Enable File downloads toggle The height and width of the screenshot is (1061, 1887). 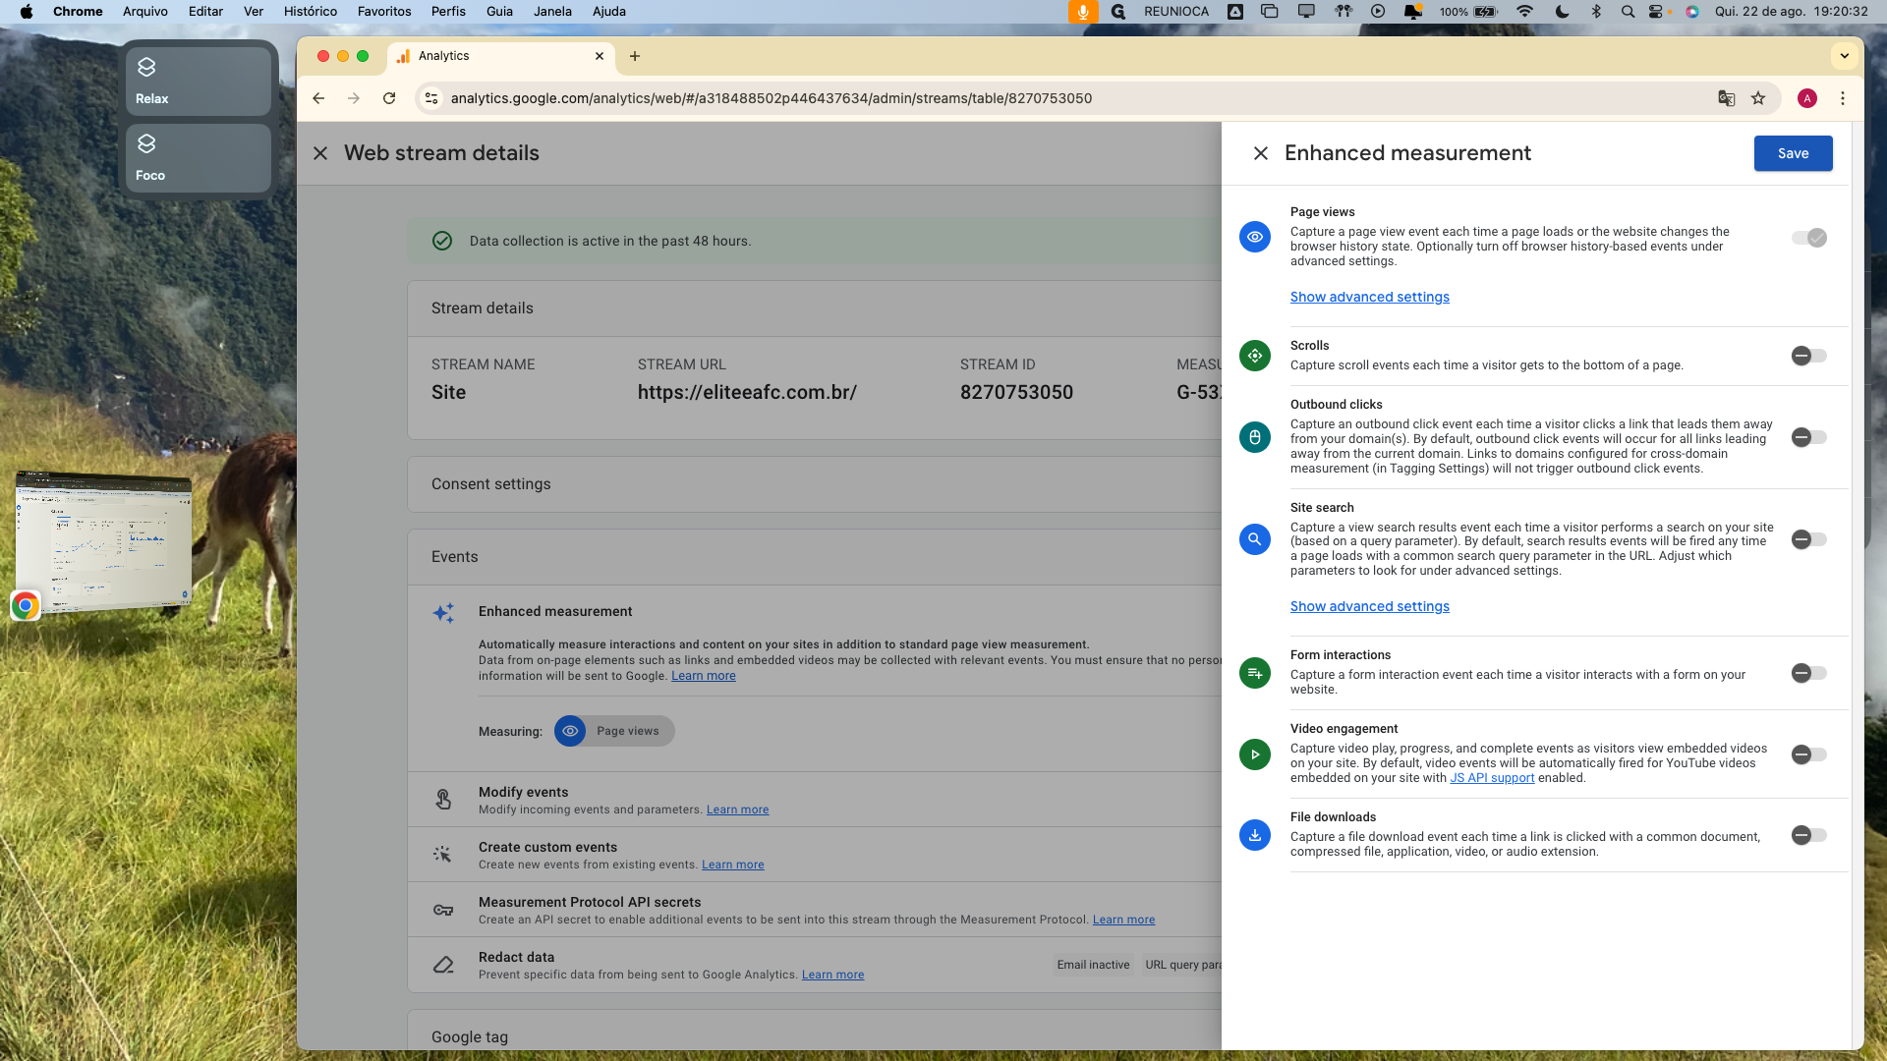click(1808, 835)
